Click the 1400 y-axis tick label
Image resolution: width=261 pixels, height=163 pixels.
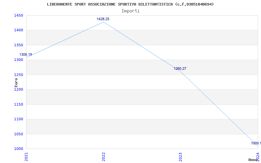pyautogui.click(x=19, y=30)
